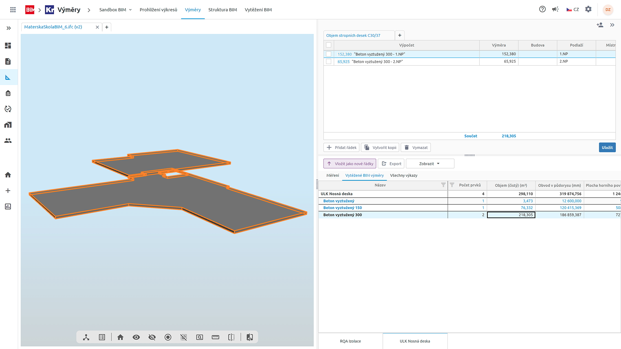Click the Uložit button

pos(607,147)
